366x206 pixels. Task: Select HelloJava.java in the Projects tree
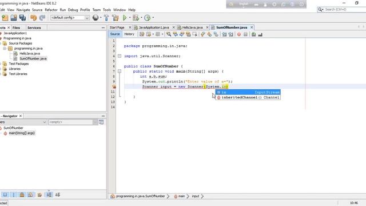(30, 53)
